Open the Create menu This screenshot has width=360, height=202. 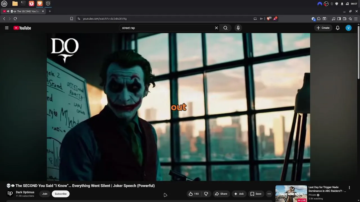tap(323, 28)
